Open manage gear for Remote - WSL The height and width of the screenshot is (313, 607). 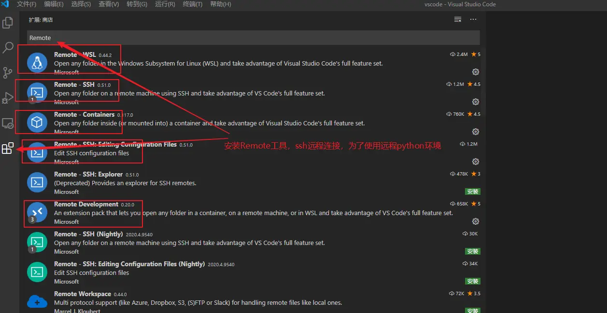(x=476, y=72)
